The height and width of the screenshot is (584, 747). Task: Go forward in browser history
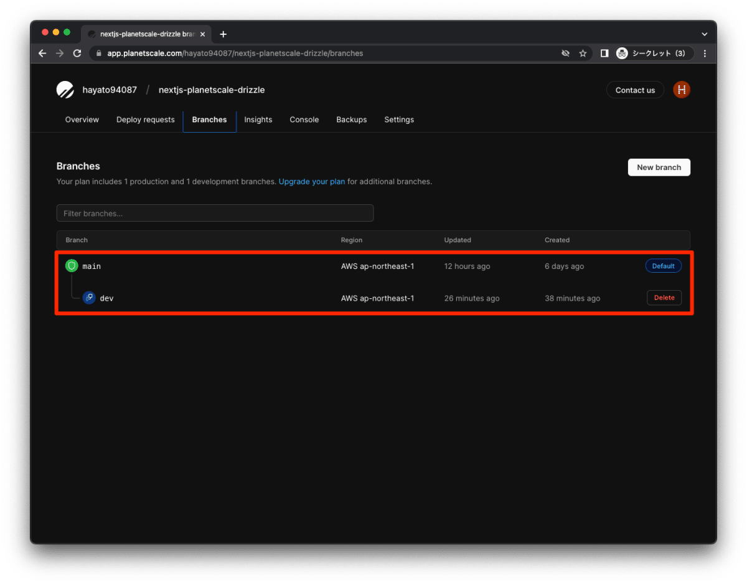60,54
